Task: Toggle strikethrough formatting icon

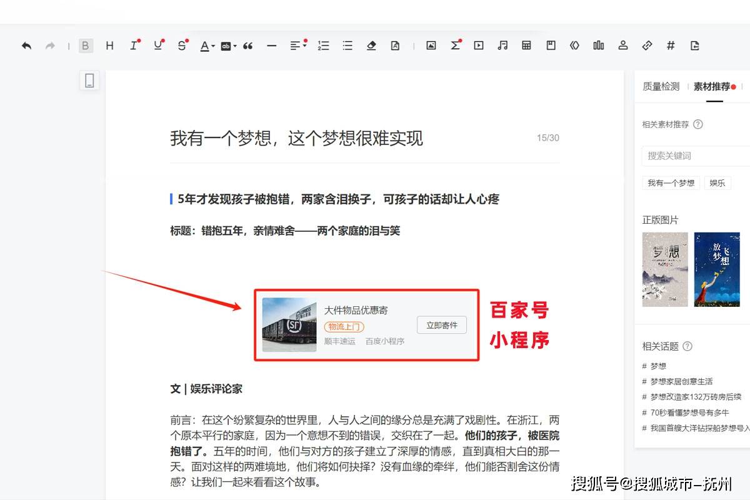Action: 182,46
